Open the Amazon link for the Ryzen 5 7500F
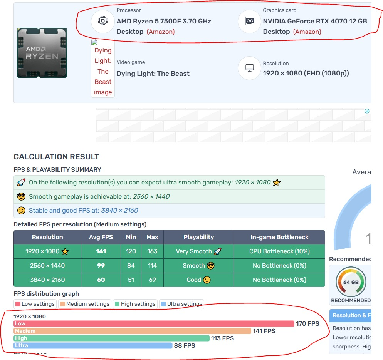The image size is (383, 360). [x=161, y=32]
